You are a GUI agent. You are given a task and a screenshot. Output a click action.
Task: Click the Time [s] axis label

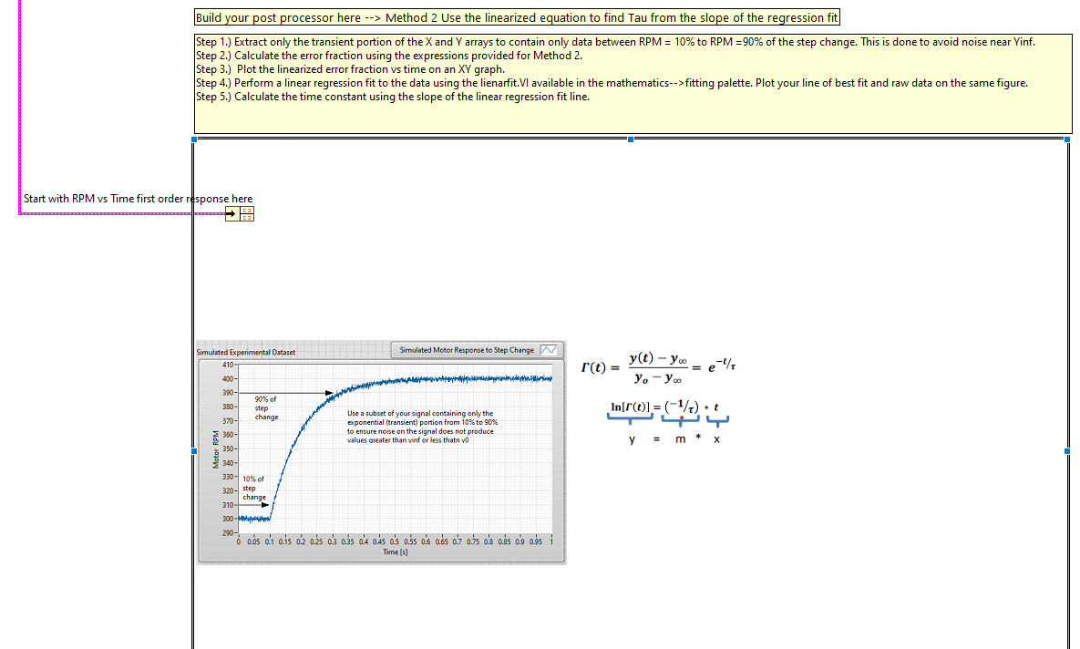click(394, 550)
